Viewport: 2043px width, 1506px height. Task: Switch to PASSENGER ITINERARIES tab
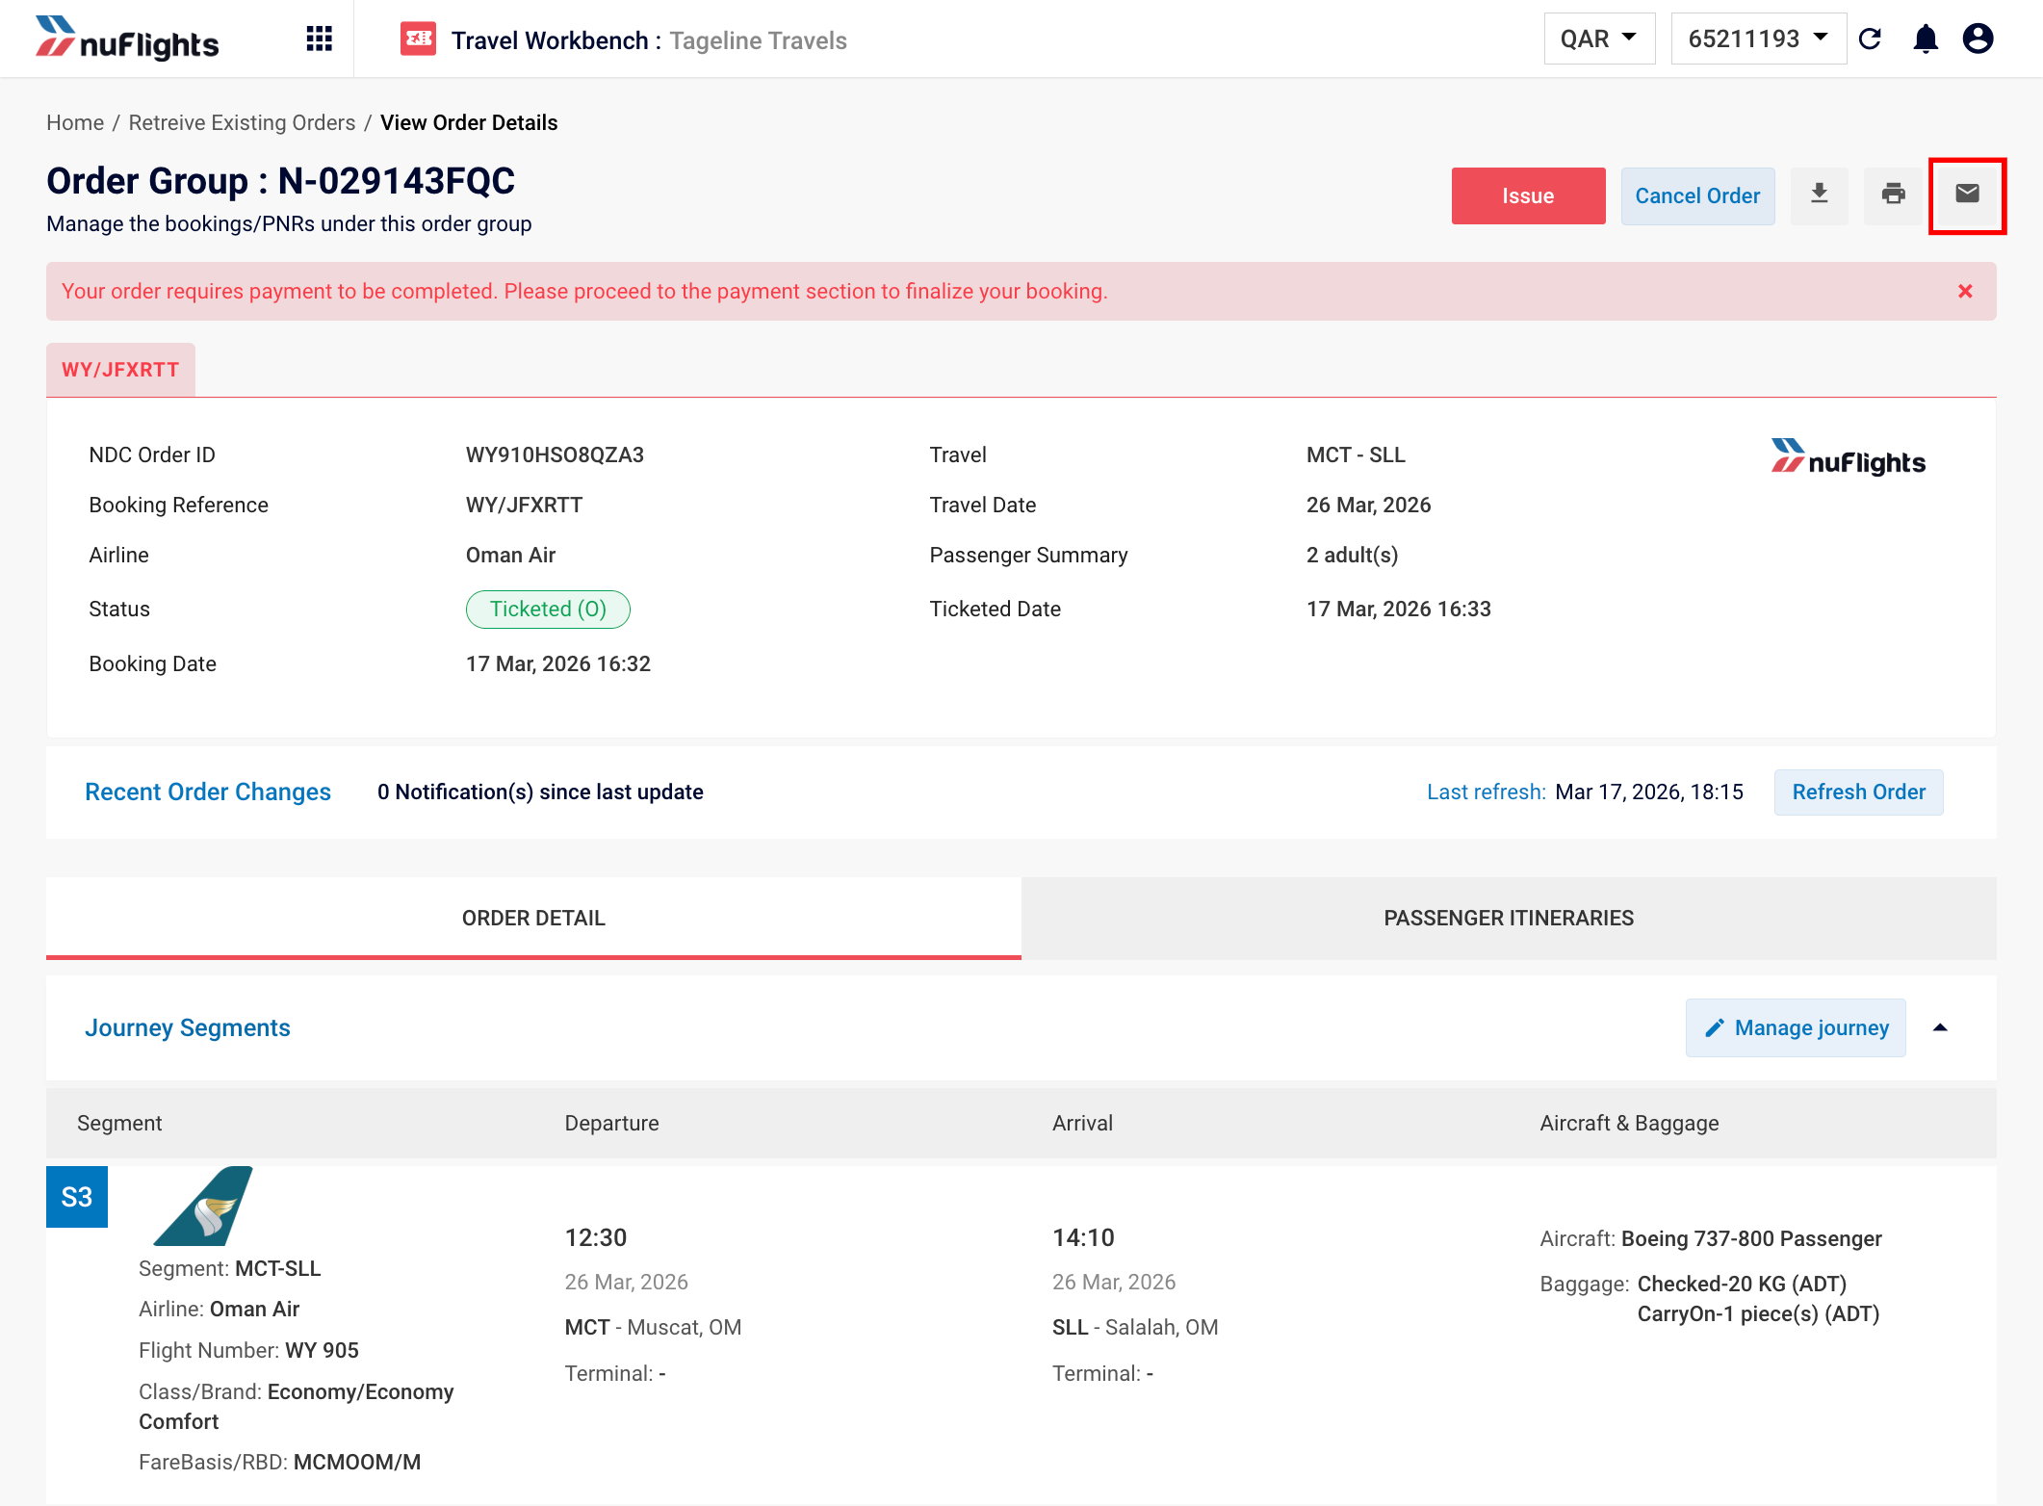(1509, 918)
